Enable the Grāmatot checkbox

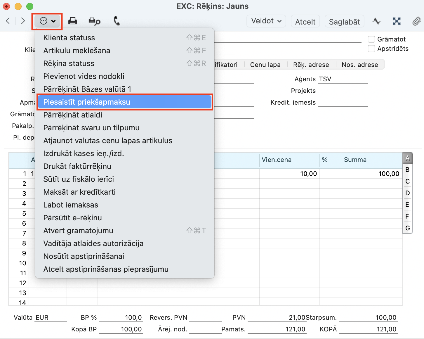coord(371,39)
